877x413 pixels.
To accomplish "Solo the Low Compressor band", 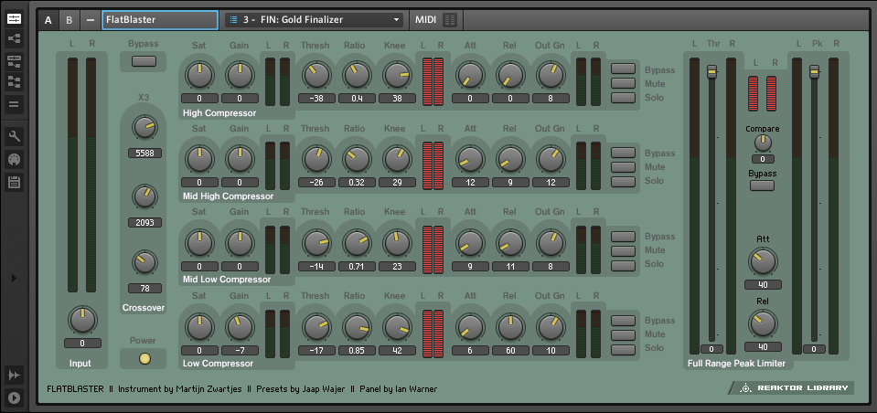I will tap(623, 350).
